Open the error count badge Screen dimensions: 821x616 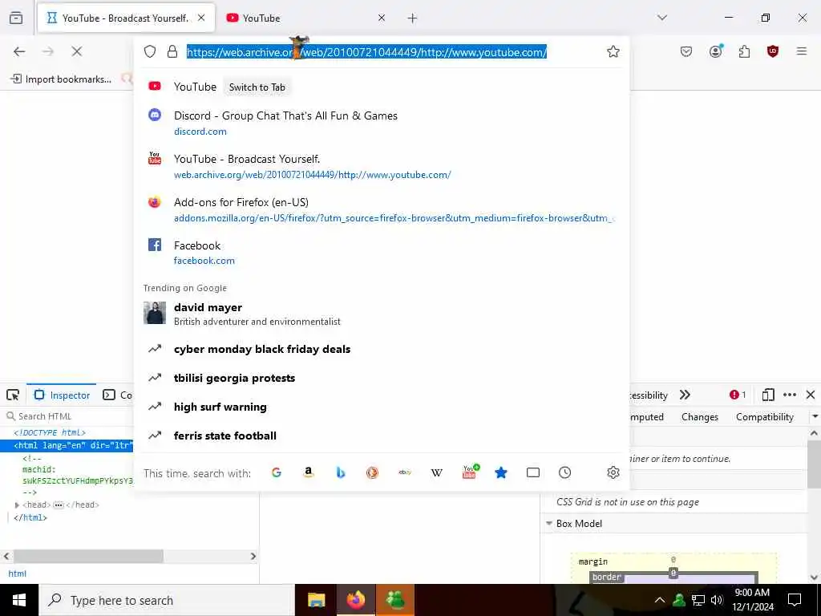click(x=738, y=395)
